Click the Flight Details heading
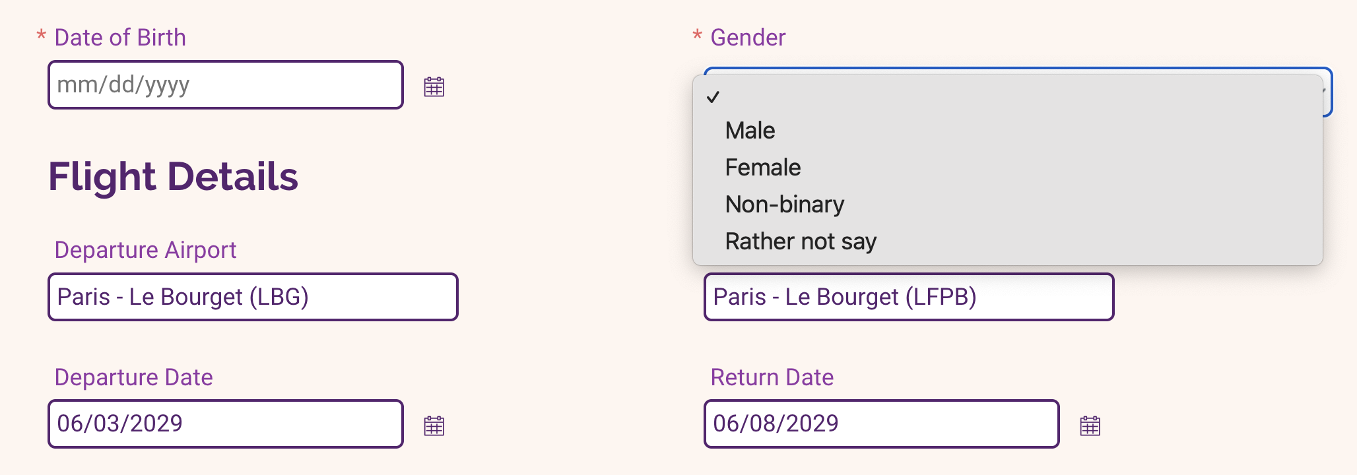 coord(174,177)
